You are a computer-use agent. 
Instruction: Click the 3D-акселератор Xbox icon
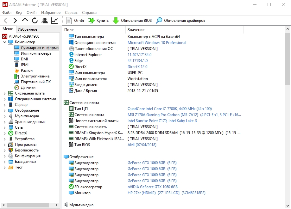tap(71, 187)
